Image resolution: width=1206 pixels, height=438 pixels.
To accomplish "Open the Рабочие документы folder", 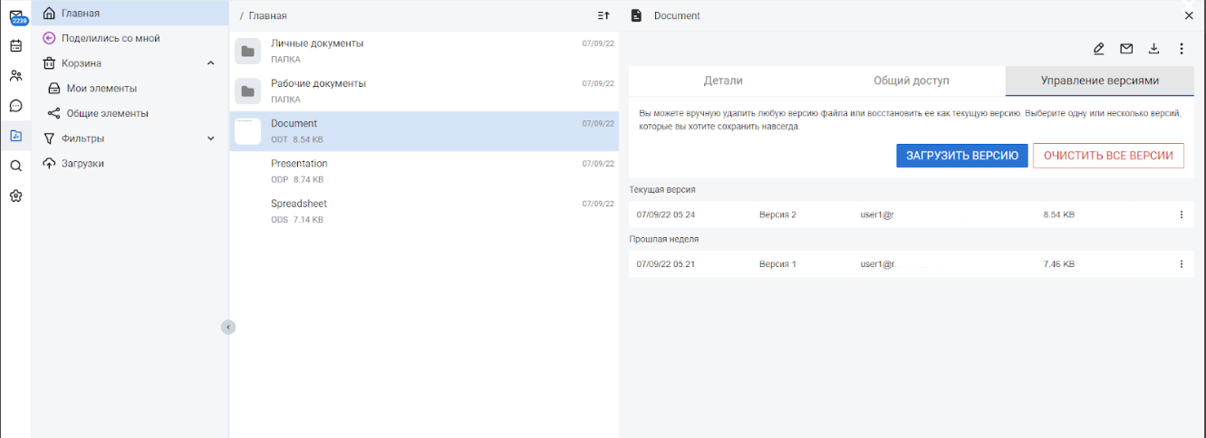I will 318,83.
